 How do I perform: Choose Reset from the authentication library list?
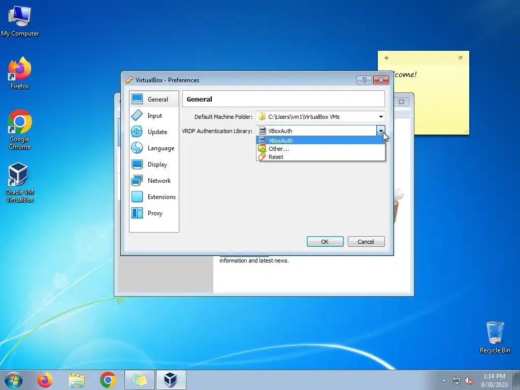[x=320, y=157]
